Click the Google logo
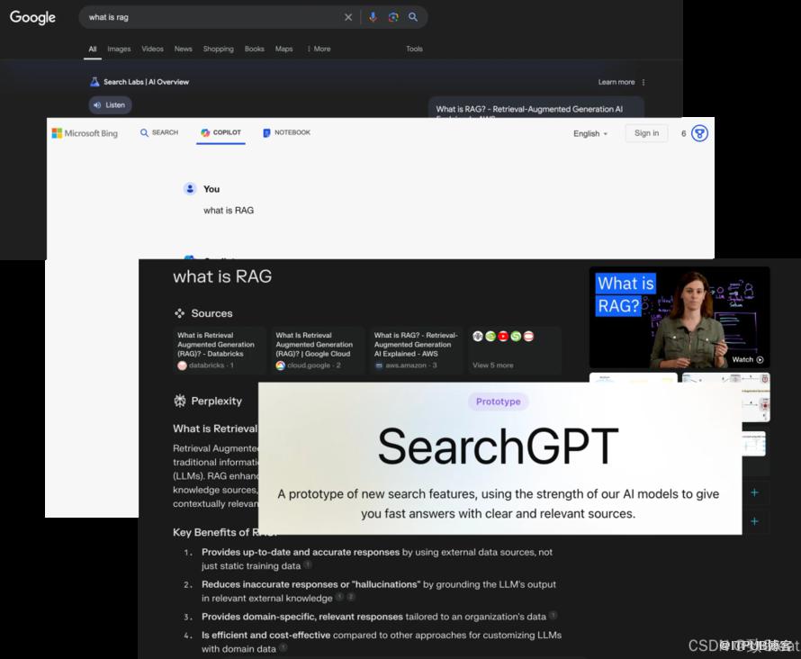The height and width of the screenshot is (659, 801). pyautogui.click(x=32, y=17)
